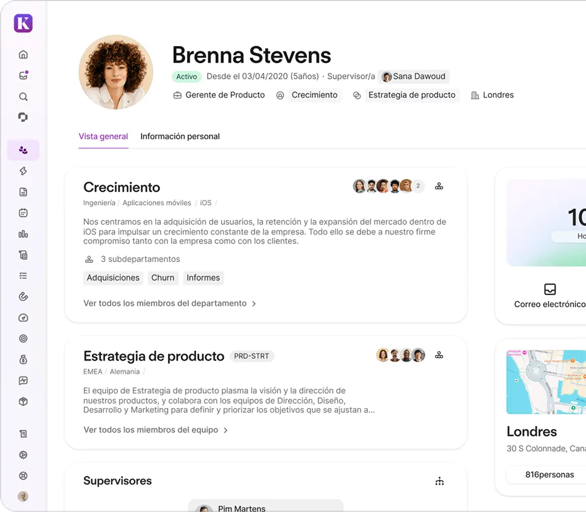The height and width of the screenshot is (512, 586).
Task: Select the Churn subdepartment tag
Action: pos(162,278)
